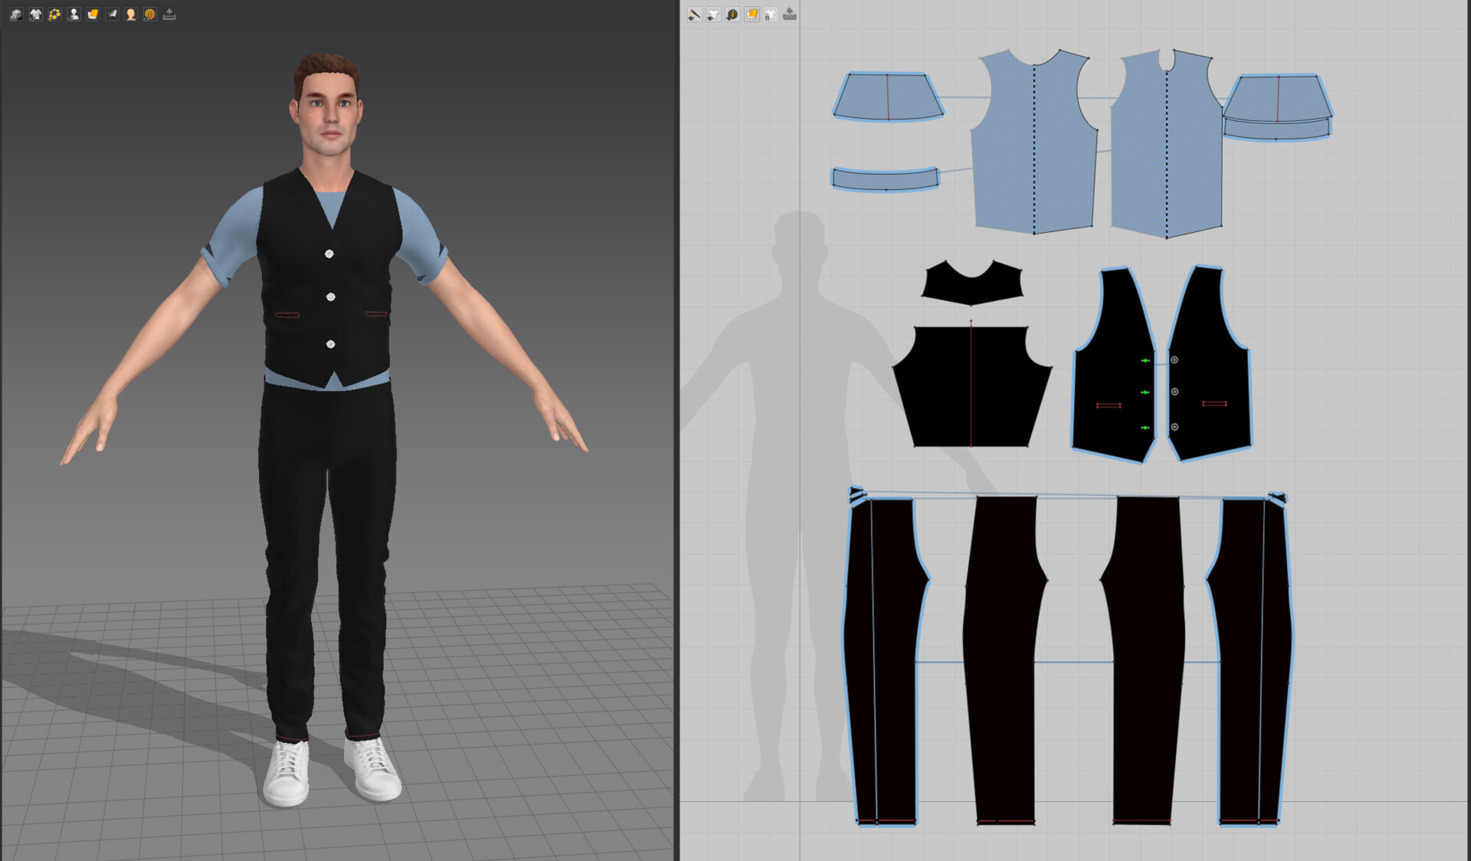Click the avatar skin texture icon
Viewport: 1471px width, 861px height.
point(130,14)
